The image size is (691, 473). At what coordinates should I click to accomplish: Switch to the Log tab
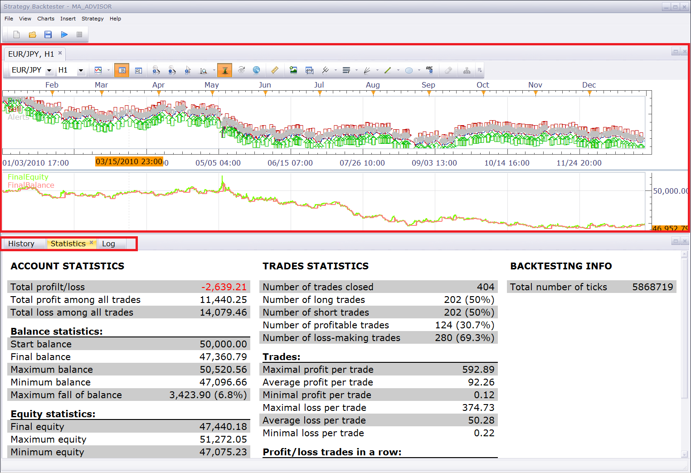pos(108,244)
